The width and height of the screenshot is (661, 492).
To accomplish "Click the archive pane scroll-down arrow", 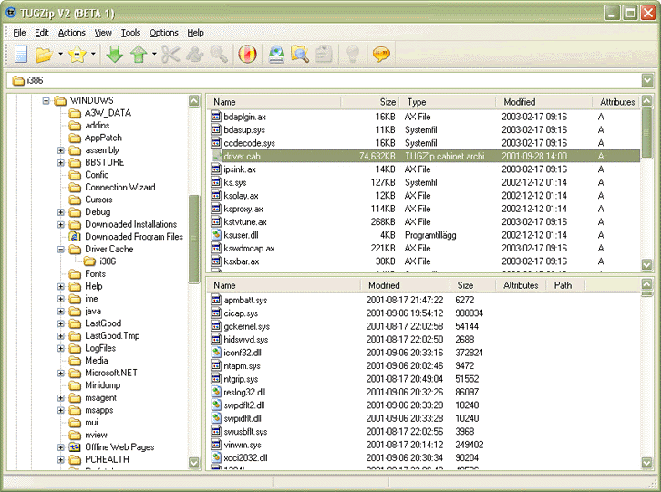I will 646,463.
